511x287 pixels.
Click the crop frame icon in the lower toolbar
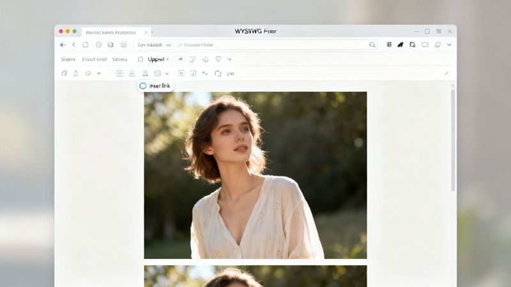(218, 73)
